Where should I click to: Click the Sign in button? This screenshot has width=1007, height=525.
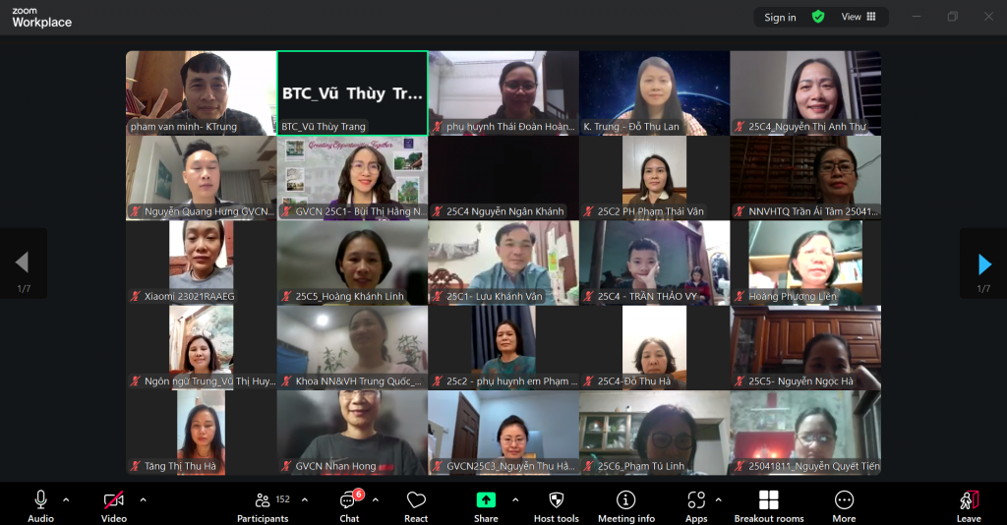click(780, 18)
